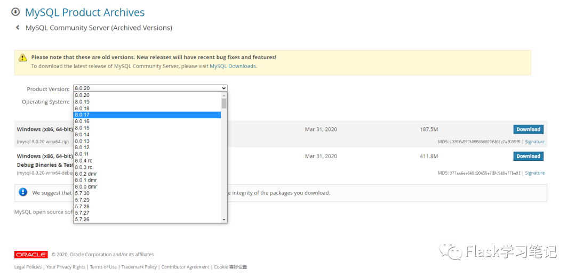Pick the 8.0.1 dmr option
The width and height of the screenshot is (576, 277).
pos(147,180)
